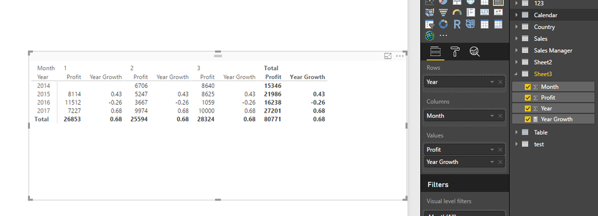Open dropdown for Profit in Values
598x216 pixels.
(x=493, y=150)
